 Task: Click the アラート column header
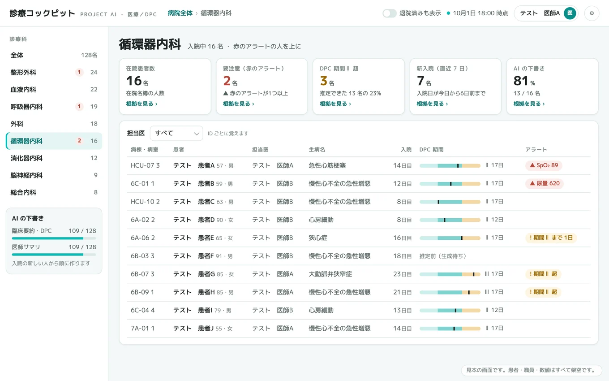[x=536, y=149]
